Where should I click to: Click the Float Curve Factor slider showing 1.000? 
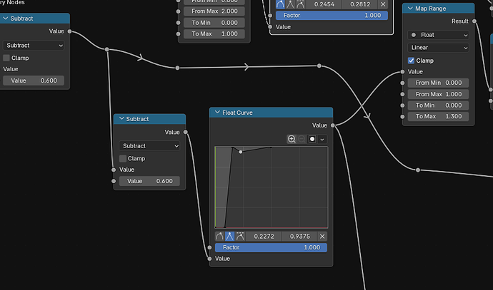coord(271,247)
